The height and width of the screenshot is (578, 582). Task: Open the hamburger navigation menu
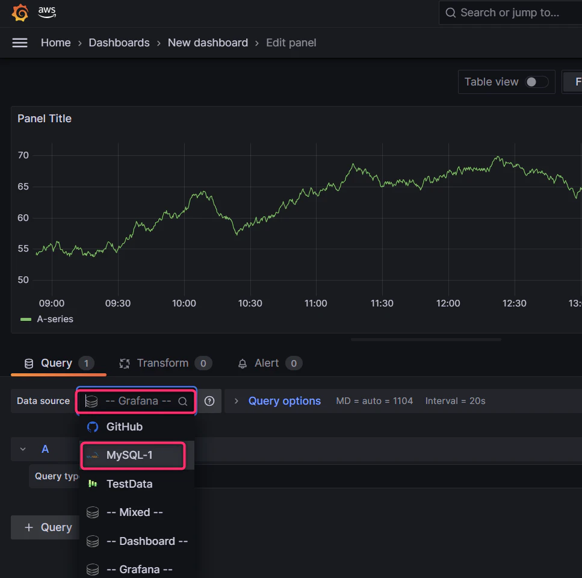tap(20, 43)
